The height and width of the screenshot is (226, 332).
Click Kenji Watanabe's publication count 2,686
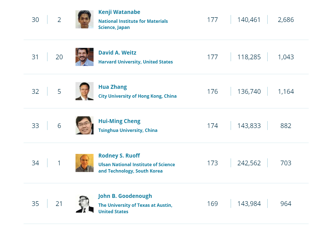pyautogui.click(x=286, y=20)
